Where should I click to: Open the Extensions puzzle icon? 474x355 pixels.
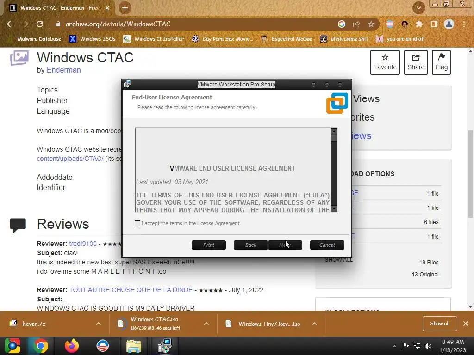click(x=419, y=24)
